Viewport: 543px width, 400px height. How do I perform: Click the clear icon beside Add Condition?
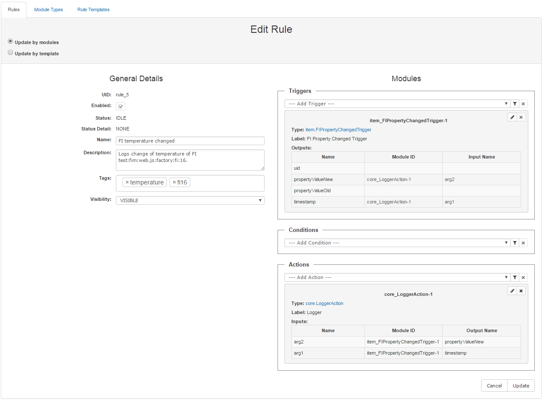tap(523, 243)
